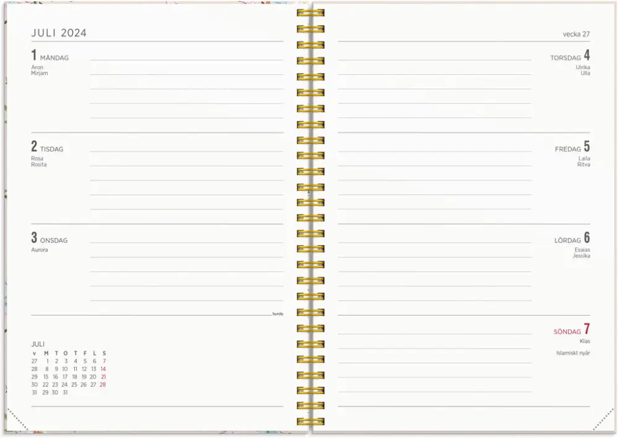Click name 'Esaias' under Saturday
The height and width of the screenshot is (438, 618).
coord(582,249)
